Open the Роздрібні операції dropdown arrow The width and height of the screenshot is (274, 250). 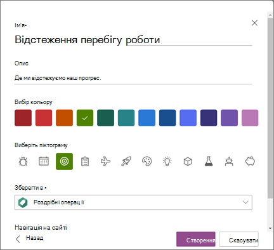click(245, 202)
